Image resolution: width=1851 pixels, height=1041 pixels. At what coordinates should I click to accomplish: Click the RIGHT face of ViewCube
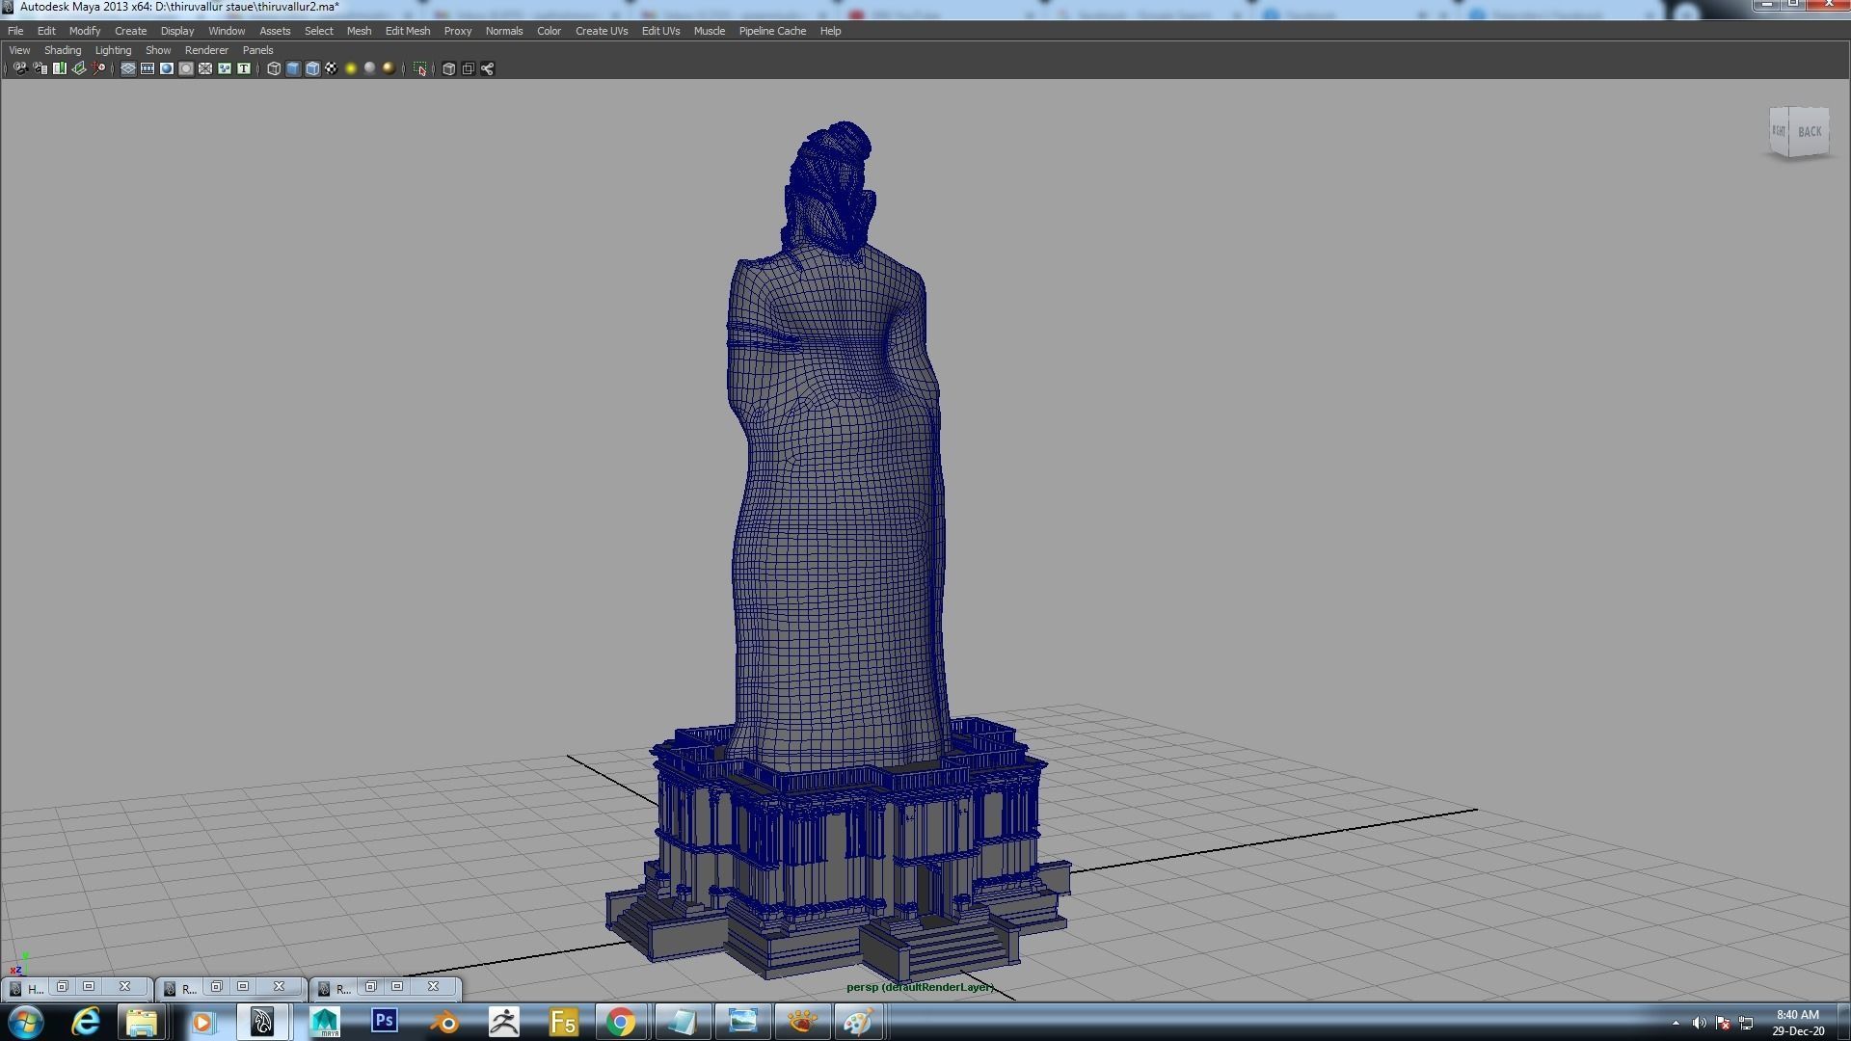[1780, 131]
